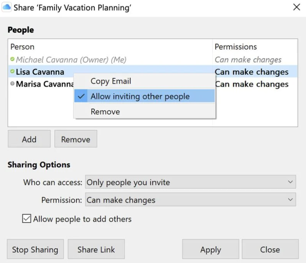
Task: Toggle 'Allow people to add others' checkbox
Action: click(26, 219)
